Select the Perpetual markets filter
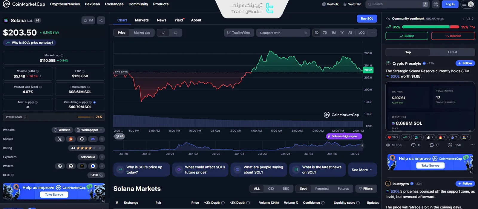Viewport: 478px width, 209px height. 322,189
